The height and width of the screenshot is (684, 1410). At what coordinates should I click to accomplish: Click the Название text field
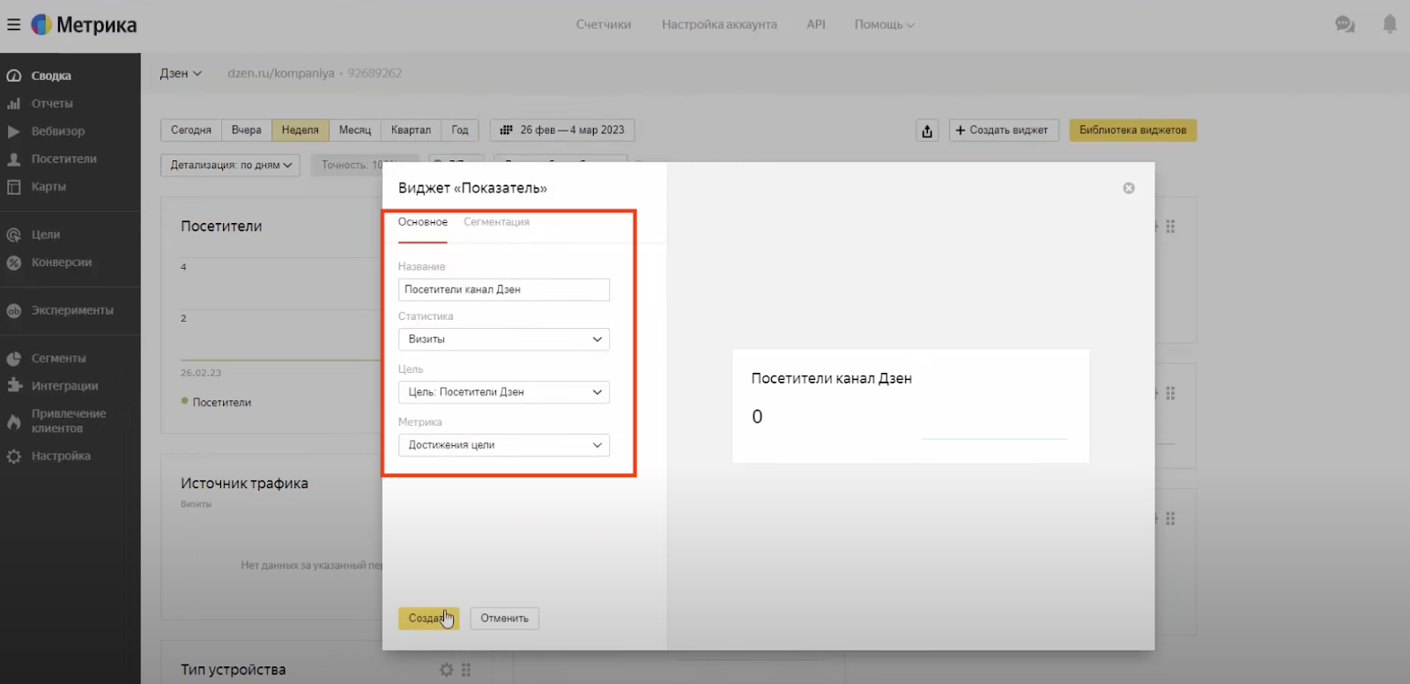503,290
